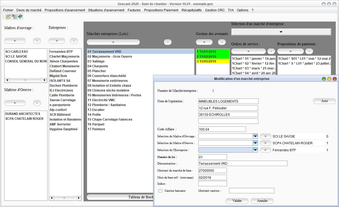Remove an Entreprise with the - button
This screenshot has width=339, height=207.
[74, 41]
